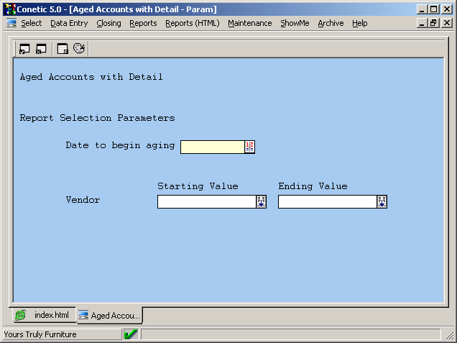Click the globe and clock toolbar icon

[79, 49]
